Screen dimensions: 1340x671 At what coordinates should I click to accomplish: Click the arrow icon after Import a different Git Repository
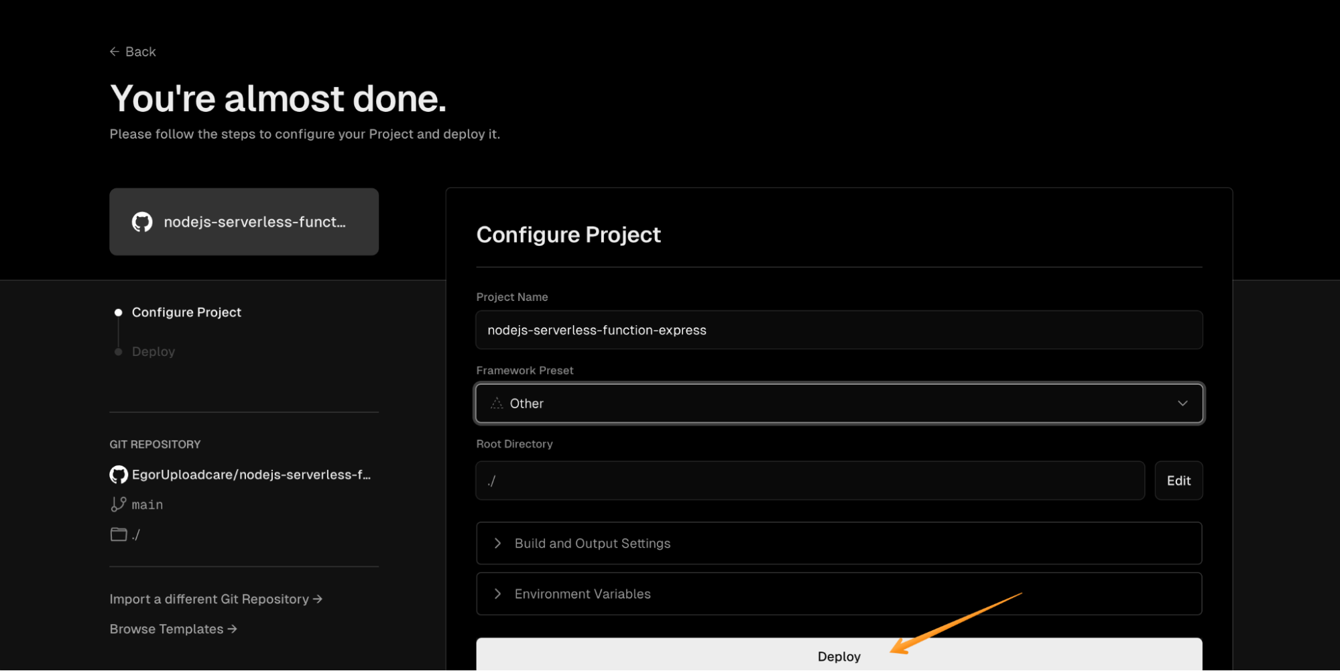317,599
